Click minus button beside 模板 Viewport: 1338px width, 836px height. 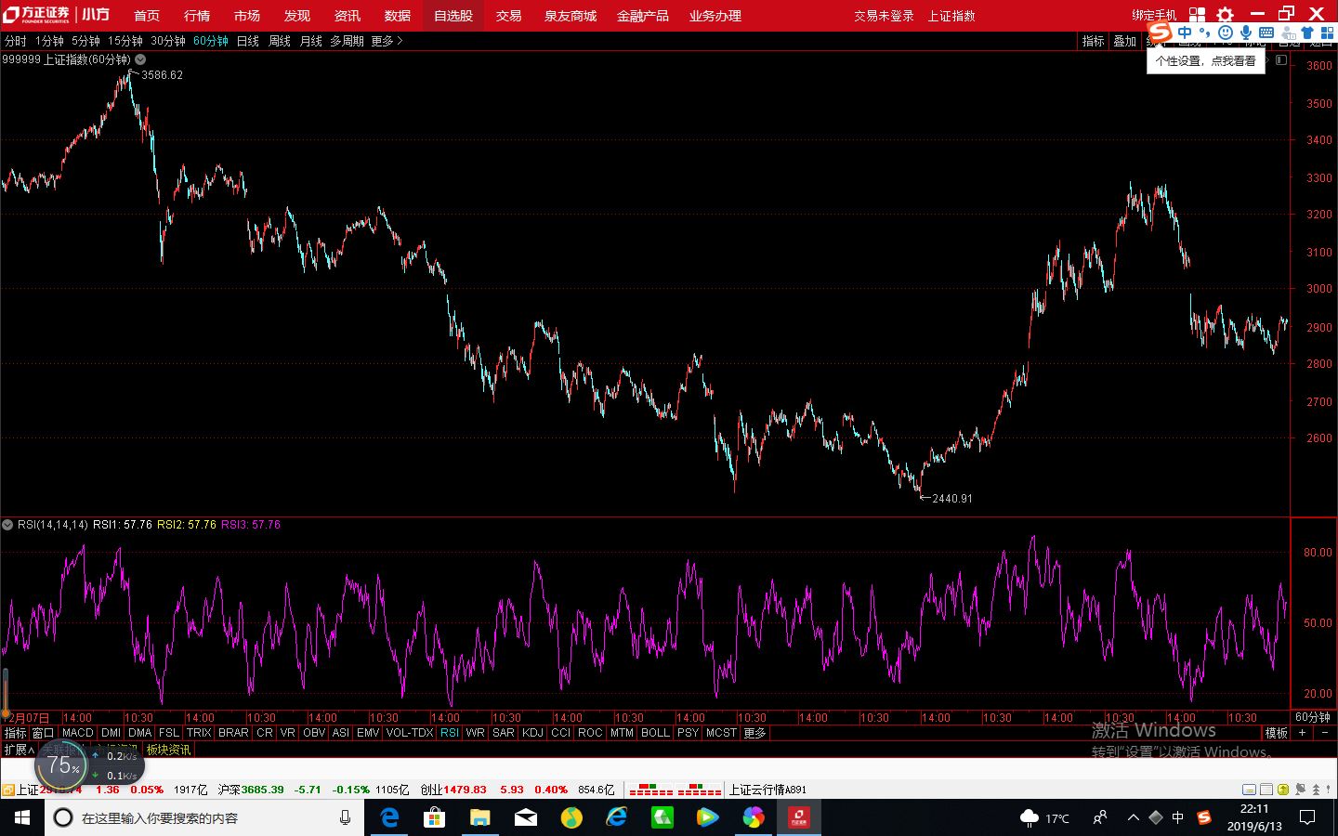tap(1325, 733)
